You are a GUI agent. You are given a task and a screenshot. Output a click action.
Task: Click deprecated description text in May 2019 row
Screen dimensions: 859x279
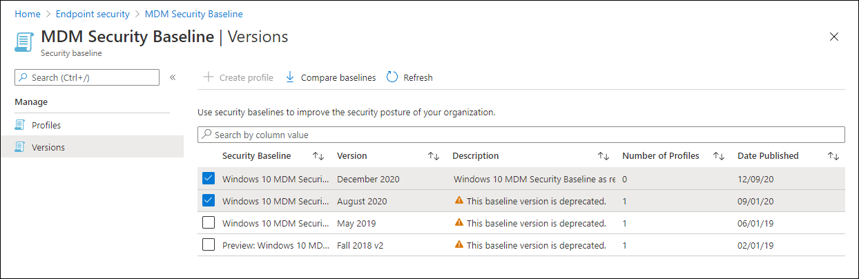[537, 223]
